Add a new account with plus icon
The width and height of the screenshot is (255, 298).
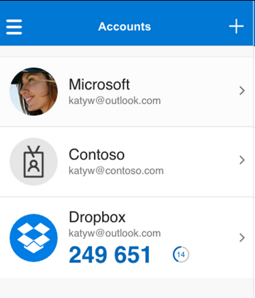(x=236, y=26)
